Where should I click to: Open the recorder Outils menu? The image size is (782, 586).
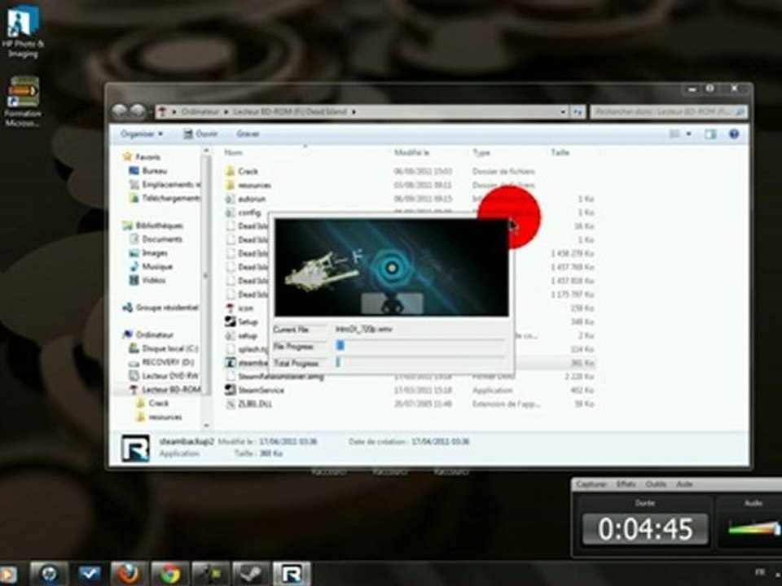point(656,483)
